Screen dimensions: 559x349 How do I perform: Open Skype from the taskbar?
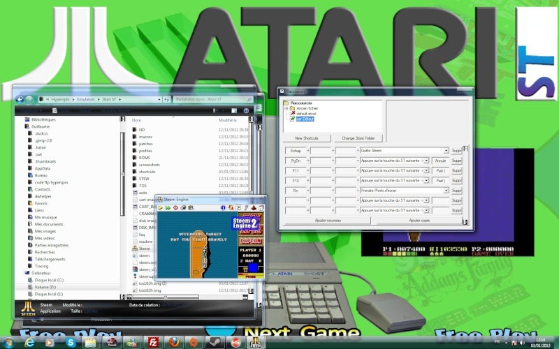[x=71, y=343]
